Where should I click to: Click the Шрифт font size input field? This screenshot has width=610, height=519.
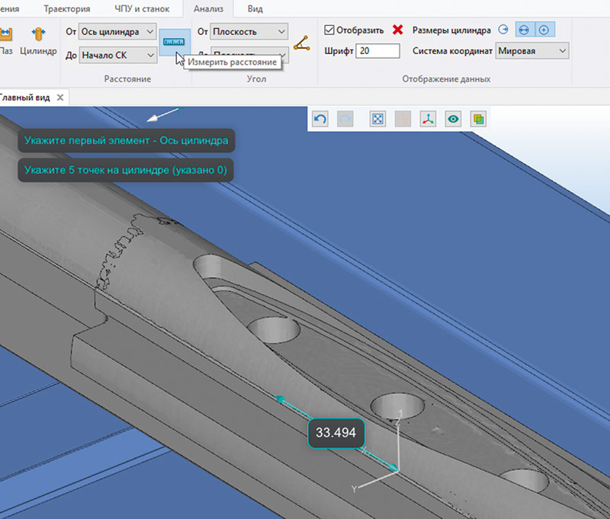click(377, 51)
